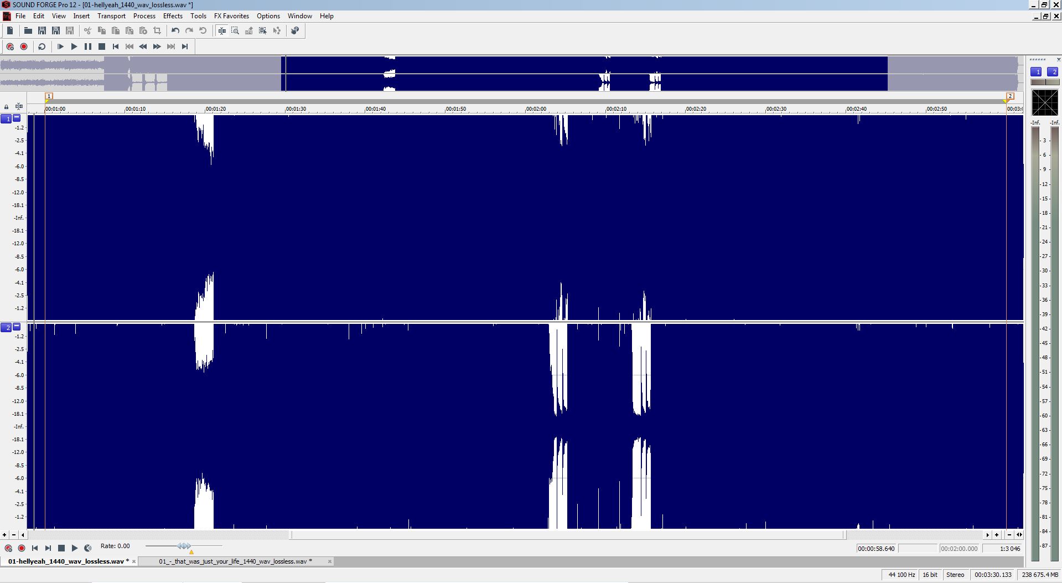
Task: Open What's This help icon
Action: [295, 31]
